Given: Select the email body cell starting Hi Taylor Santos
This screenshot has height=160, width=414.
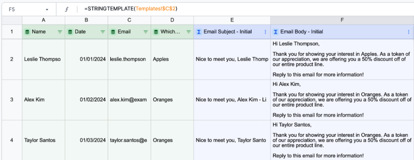Looking at the screenshot, I should 342,140.
